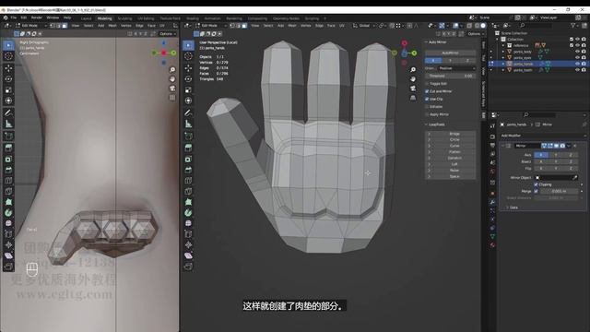This screenshot has height=332, width=590.
Task: Click the Outliner search field
Action: tap(537, 26)
